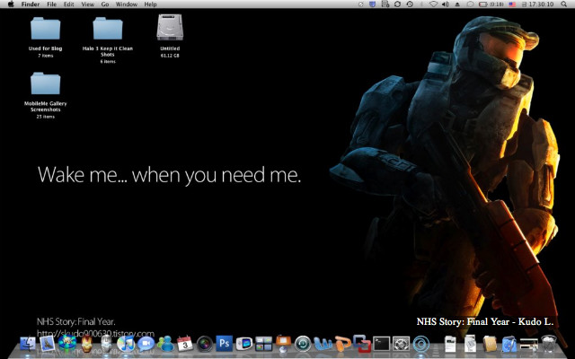Open System Preferences gear in Dock
Image resolution: width=575 pixels, height=359 pixels.
click(402, 344)
